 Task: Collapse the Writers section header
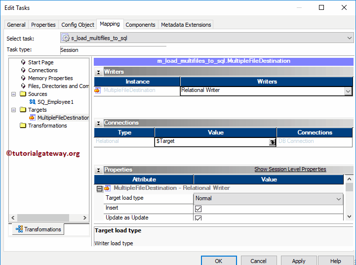(x=99, y=72)
